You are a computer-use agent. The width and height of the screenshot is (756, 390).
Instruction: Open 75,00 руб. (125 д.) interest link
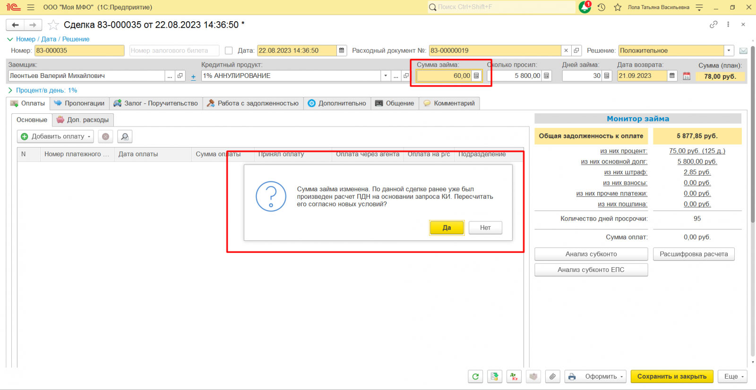pos(697,151)
